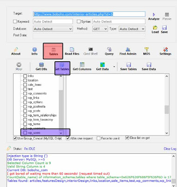Click the Target URL field
This screenshot has width=177, height=187.
[89, 14]
